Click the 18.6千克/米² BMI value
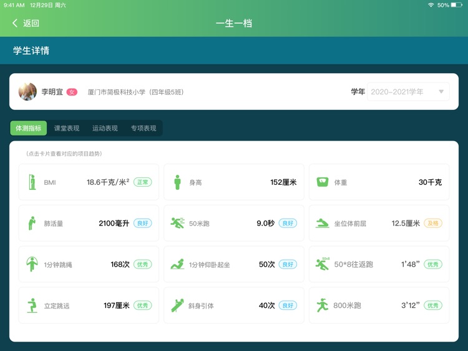This screenshot has width=468, height=351. [x=108, y=182]
